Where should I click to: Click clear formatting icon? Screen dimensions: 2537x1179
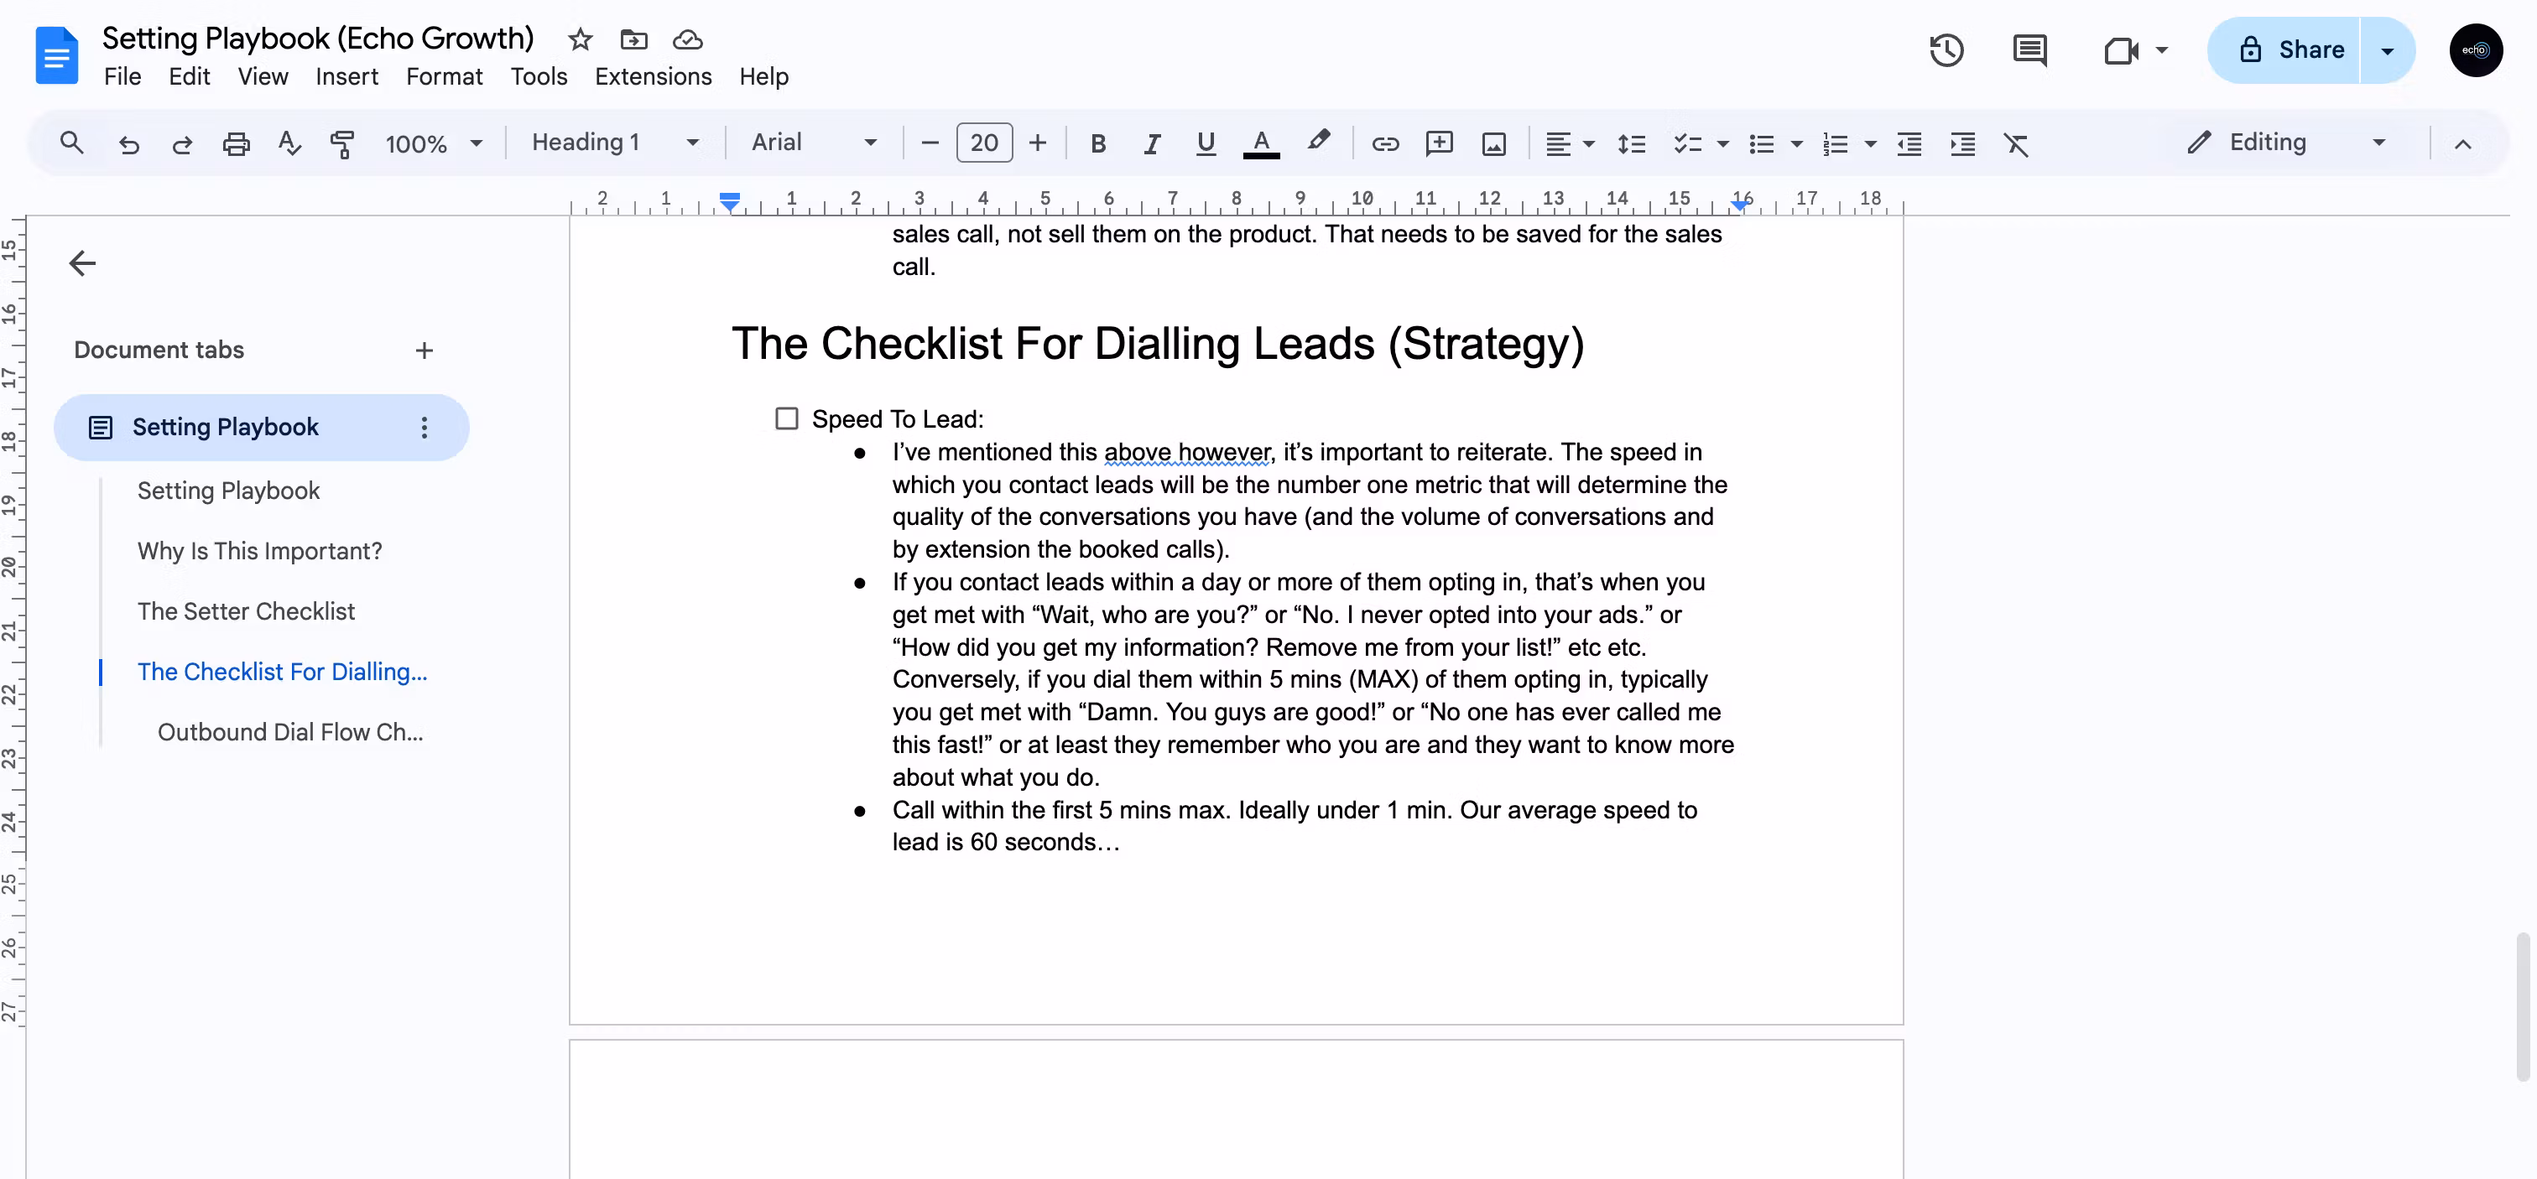tap(2016, 143)
